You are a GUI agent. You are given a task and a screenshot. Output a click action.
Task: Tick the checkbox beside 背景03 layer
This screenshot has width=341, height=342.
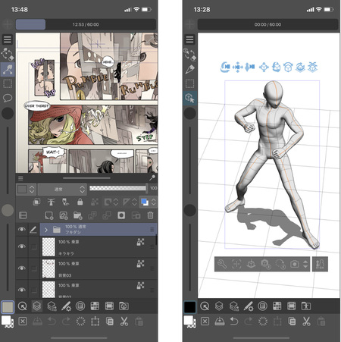(x=34, y=268)
